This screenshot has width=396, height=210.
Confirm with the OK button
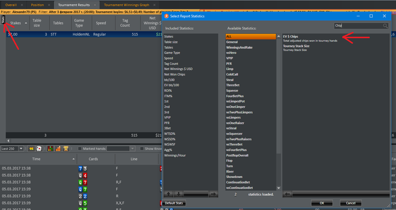tap(322, 203)
